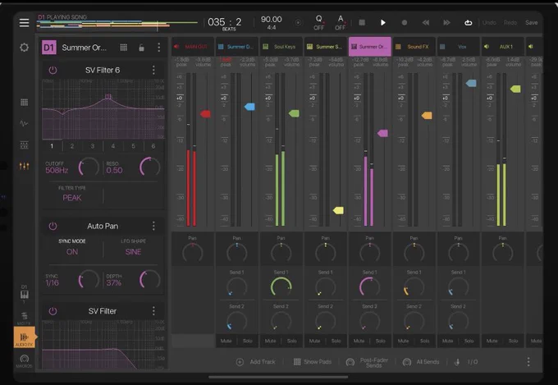558x385 pixels.
Task: Select filter band 3 tab
Action: [93, 146]
